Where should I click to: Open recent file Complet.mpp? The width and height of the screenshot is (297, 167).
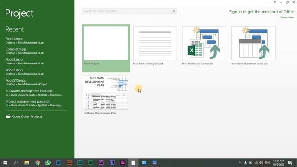click(x=25, y=51)
